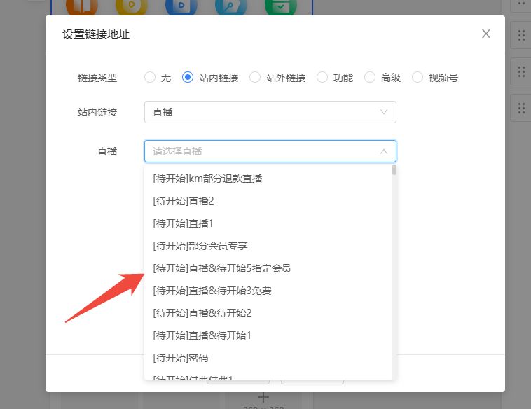
Task: Pick the 高级 link type radio
Action: click(x=370, y=78)
